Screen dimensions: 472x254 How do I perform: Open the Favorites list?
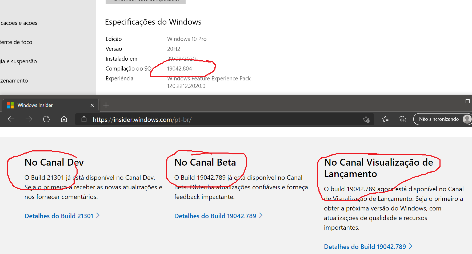pos(385,119)
